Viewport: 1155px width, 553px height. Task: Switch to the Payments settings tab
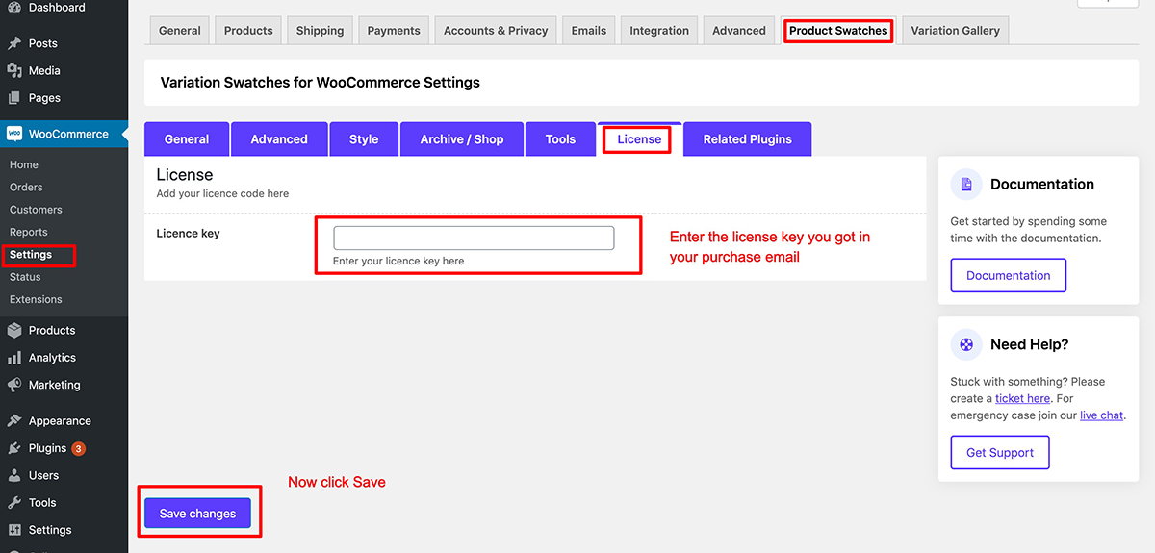tap(394, 30)
